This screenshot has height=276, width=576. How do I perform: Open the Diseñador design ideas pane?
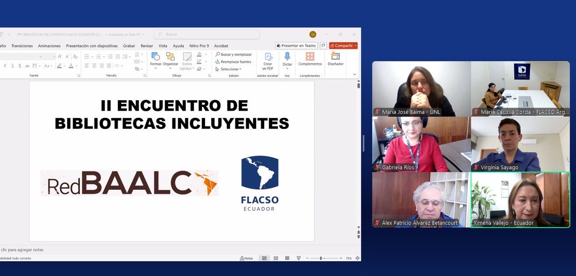pos(335,59)
